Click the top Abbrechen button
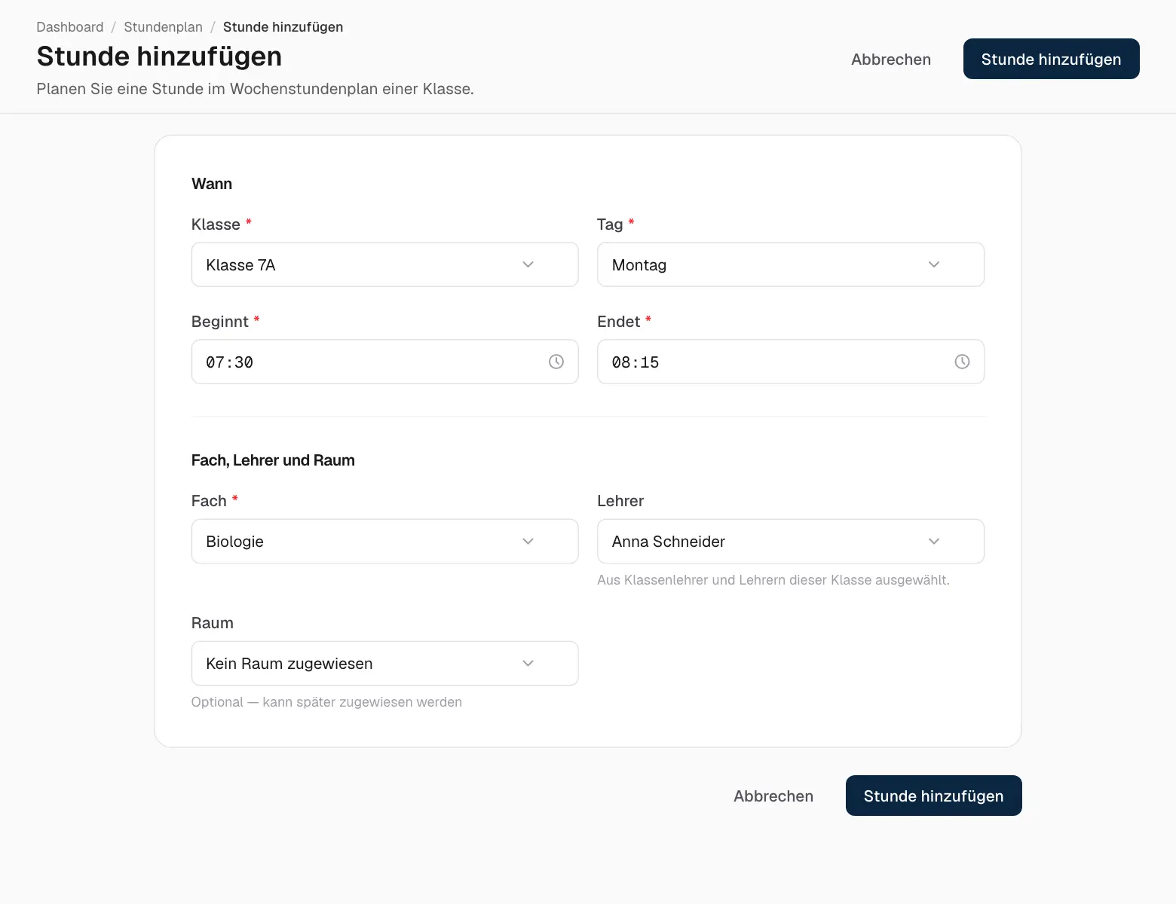Viewport: 1176px width, 904px height. point(891,59)
